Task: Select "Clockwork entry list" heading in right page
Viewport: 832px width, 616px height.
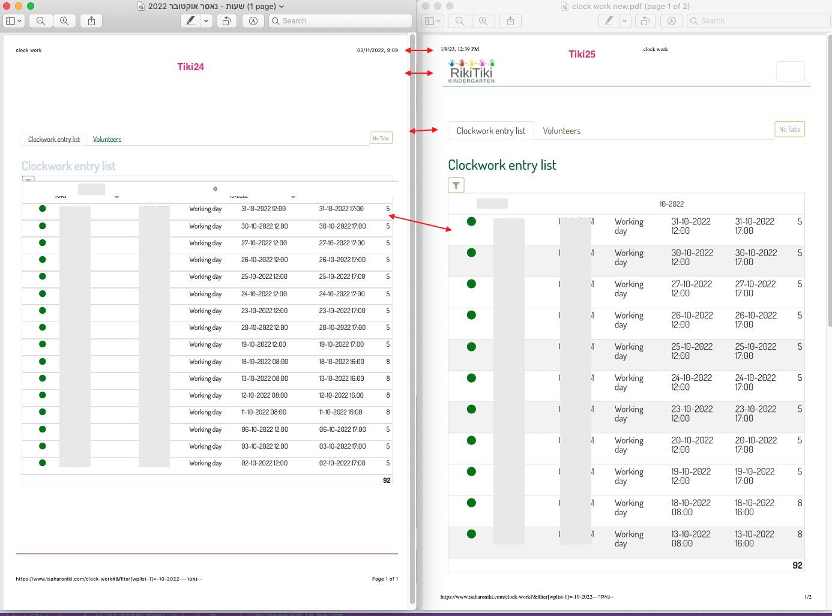Action: pyautogui.click(x=502, y=165)
